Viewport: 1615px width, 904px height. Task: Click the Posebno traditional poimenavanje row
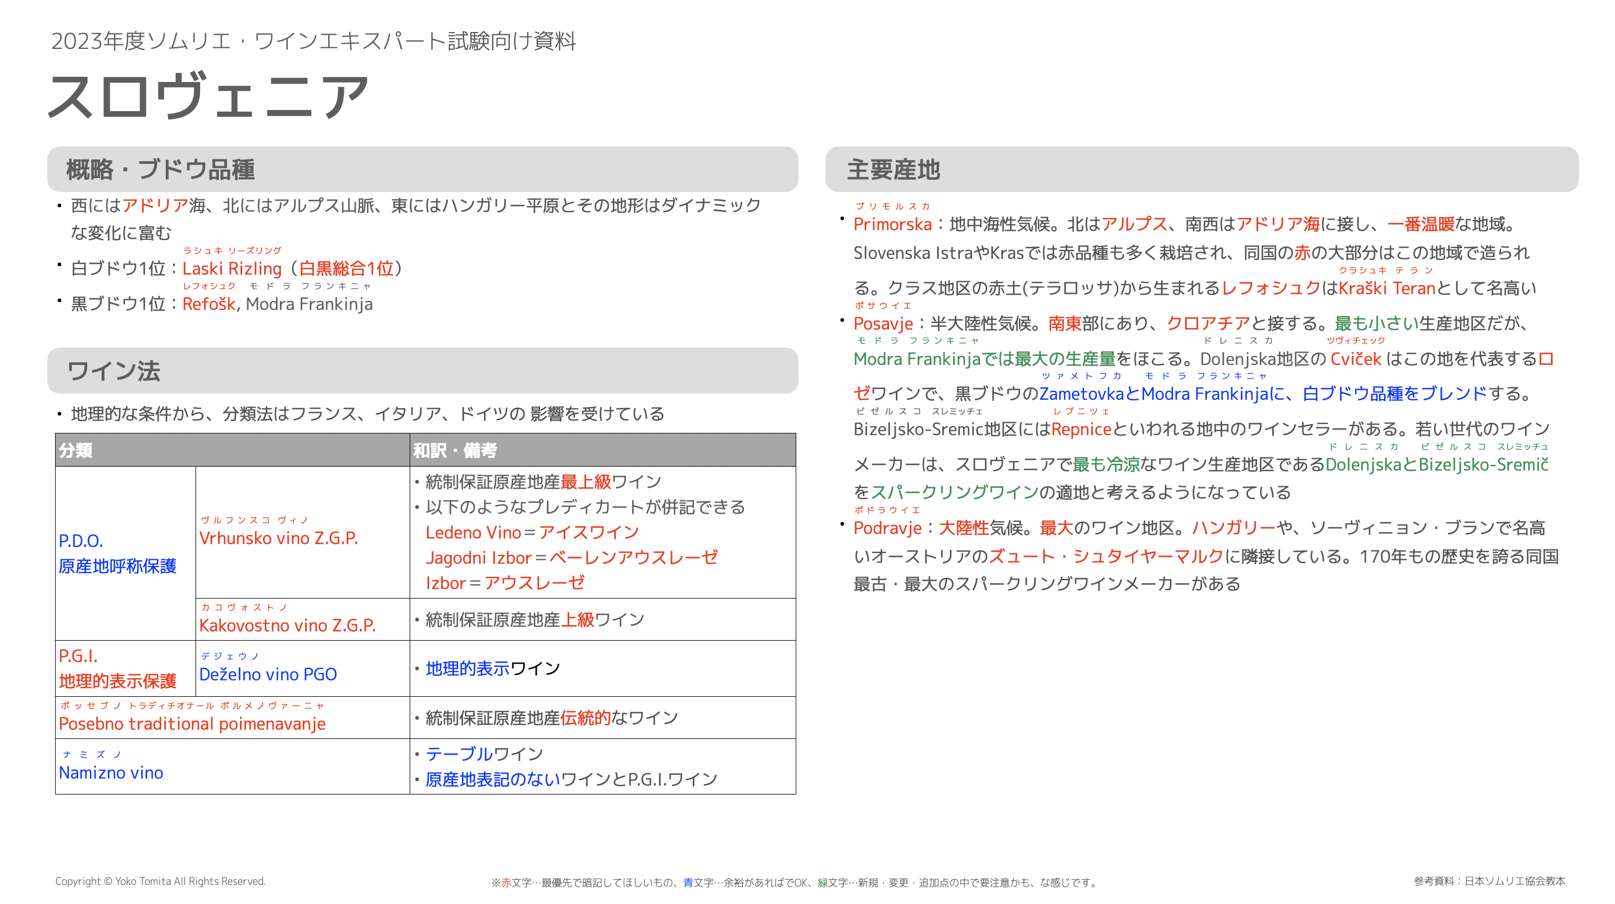(232, 718)
